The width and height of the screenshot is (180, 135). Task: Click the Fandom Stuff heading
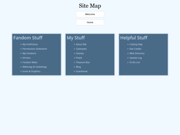pyautogui.click(x=28, y=38)
